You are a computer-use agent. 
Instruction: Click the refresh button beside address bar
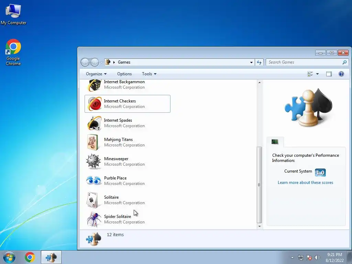tap(259, 62)
